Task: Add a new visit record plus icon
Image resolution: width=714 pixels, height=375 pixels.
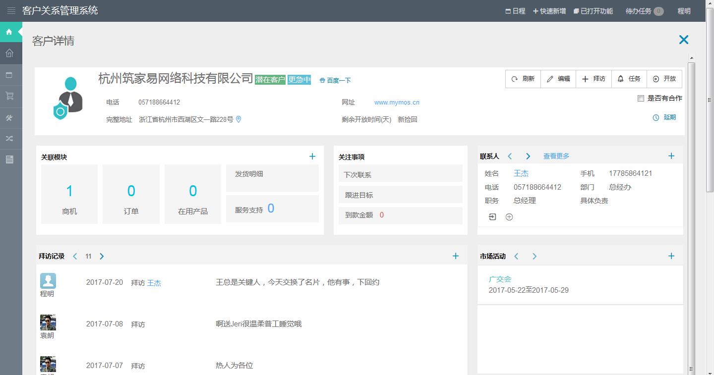Action: [456, 256]
